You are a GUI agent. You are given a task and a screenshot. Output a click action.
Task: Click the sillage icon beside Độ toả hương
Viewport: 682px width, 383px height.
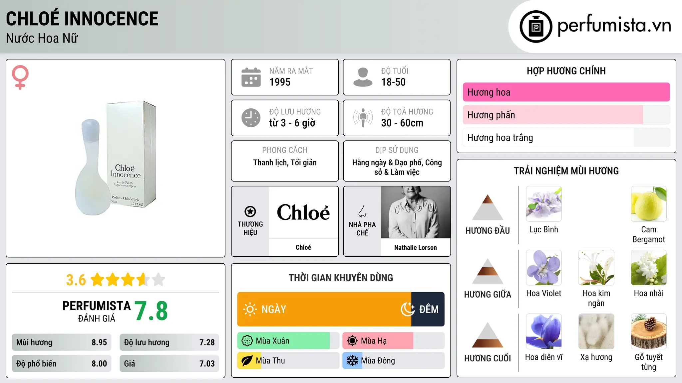click(x=363, y=118)
